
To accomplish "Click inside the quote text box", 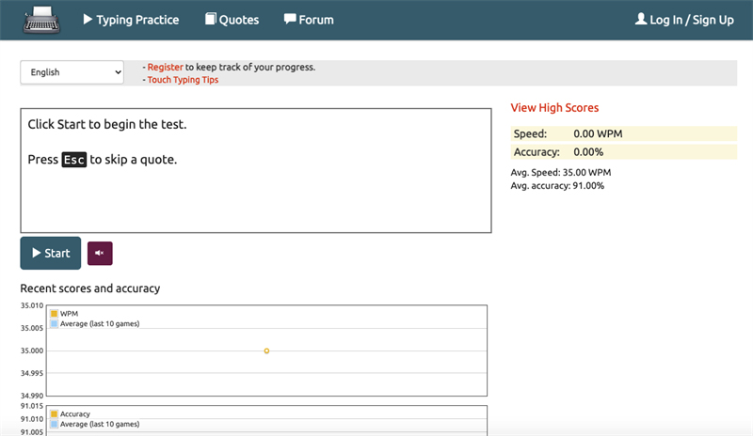I will pos(255,197).
